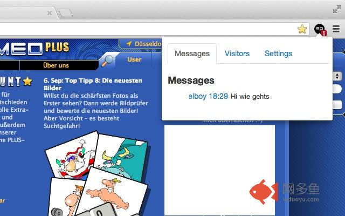Click the green bull cartoon card
Image resolution: width=345 pixels, height=216 pixels.
(x=123, y=158)
